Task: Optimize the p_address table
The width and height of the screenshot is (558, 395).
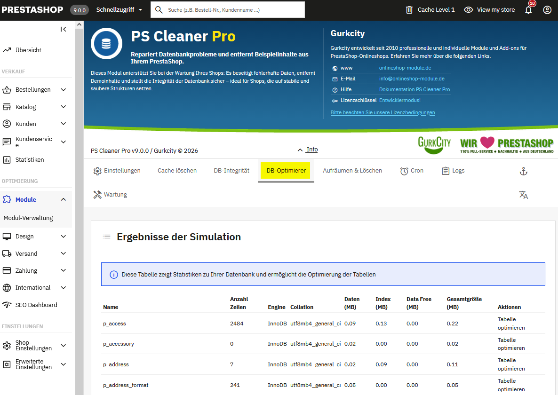Action: (511, 364)
